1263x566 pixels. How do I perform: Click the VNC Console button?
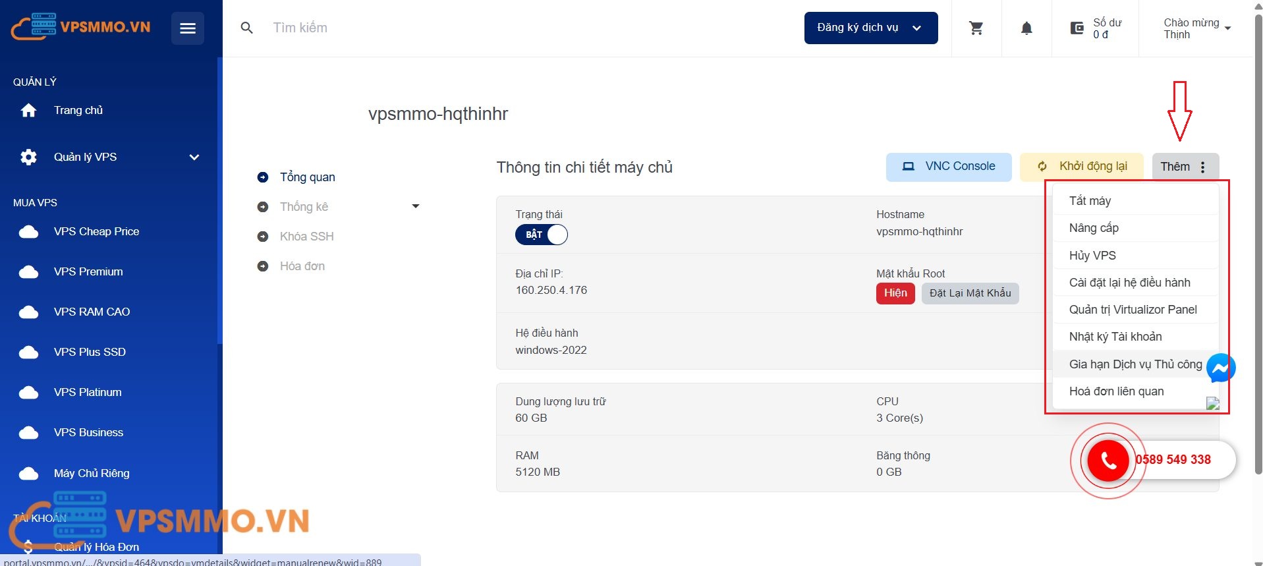948,167
